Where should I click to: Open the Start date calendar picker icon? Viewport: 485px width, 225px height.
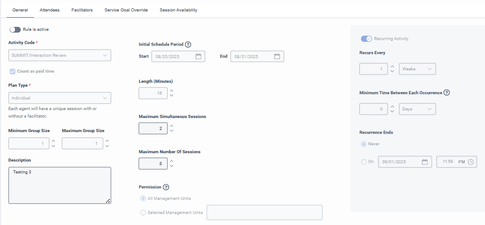(x=199, y=56)
